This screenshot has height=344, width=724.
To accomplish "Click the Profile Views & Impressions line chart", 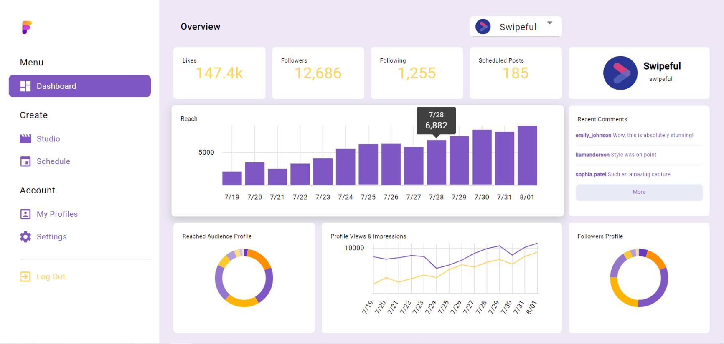I will click(455, 268).
